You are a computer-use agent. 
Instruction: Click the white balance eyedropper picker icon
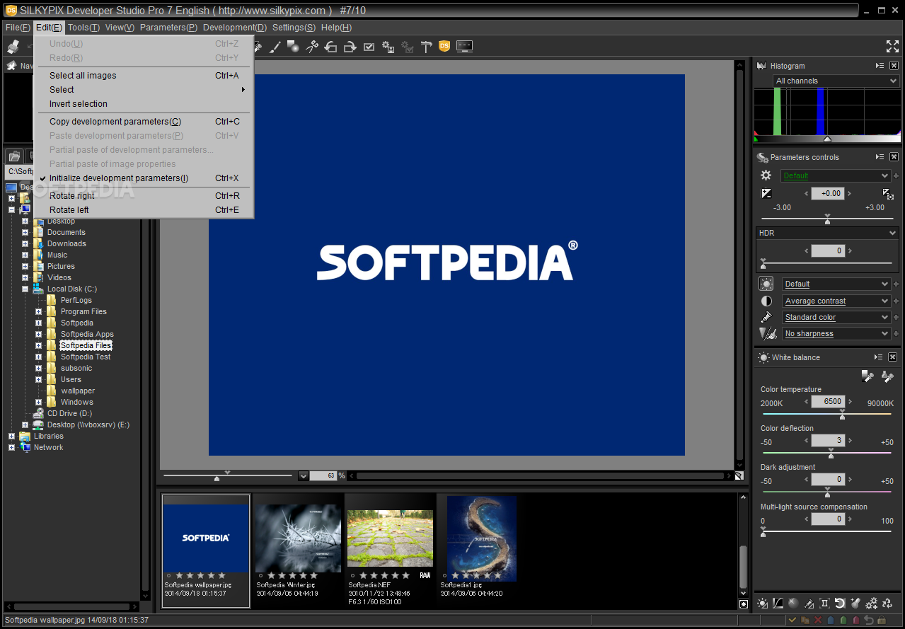pyautogui.click(x=867, y=376)
